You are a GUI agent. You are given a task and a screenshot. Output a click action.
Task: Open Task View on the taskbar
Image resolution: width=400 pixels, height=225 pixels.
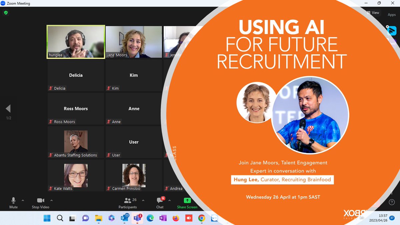[x=72, y=218]
